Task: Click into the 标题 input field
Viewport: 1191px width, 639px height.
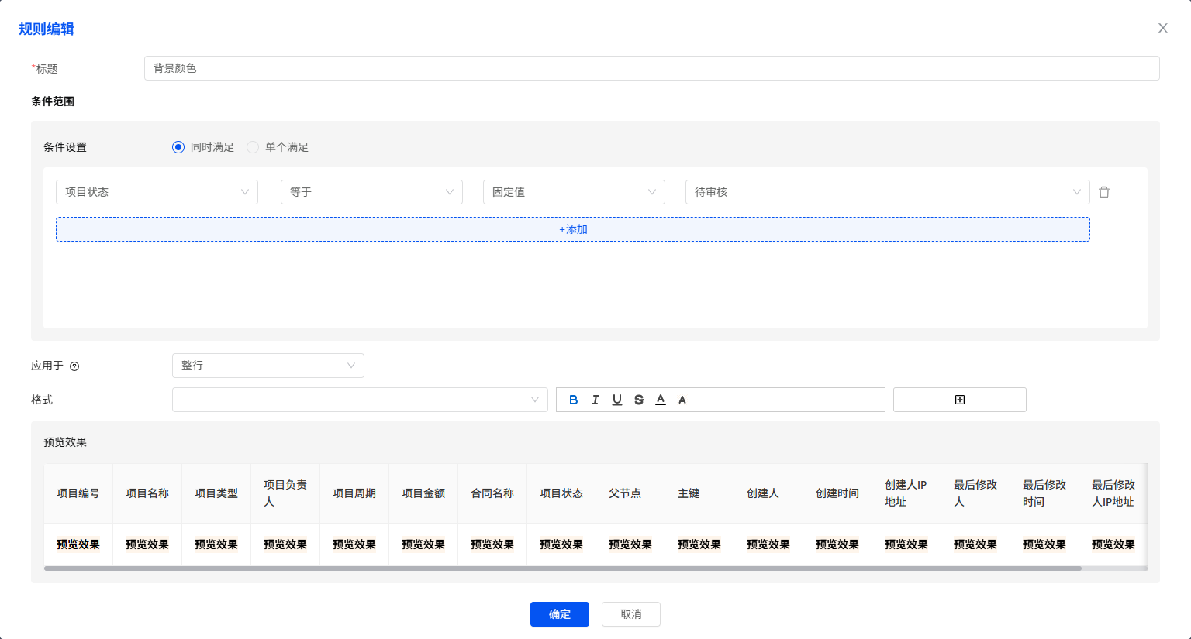Action: pyautogui.click(x=651, y=68)
